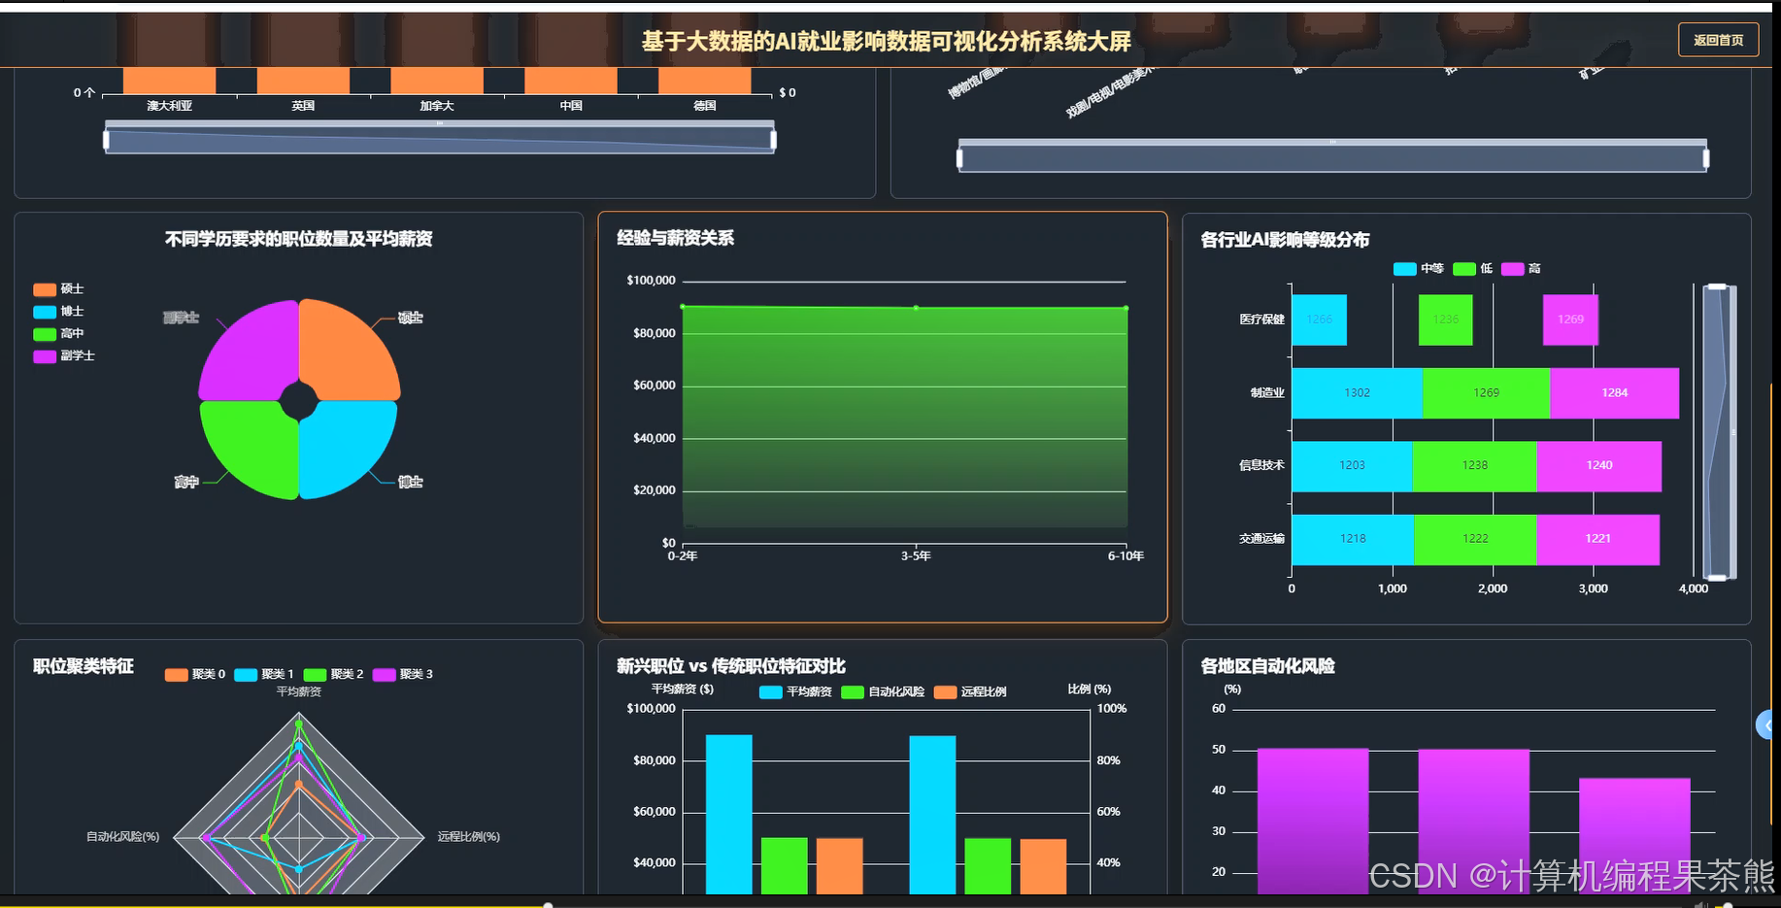Screen dimensions: 1781x908
Task: Toggle 聚类 3 legend in radar chart
Action: (x=403, y=674)
